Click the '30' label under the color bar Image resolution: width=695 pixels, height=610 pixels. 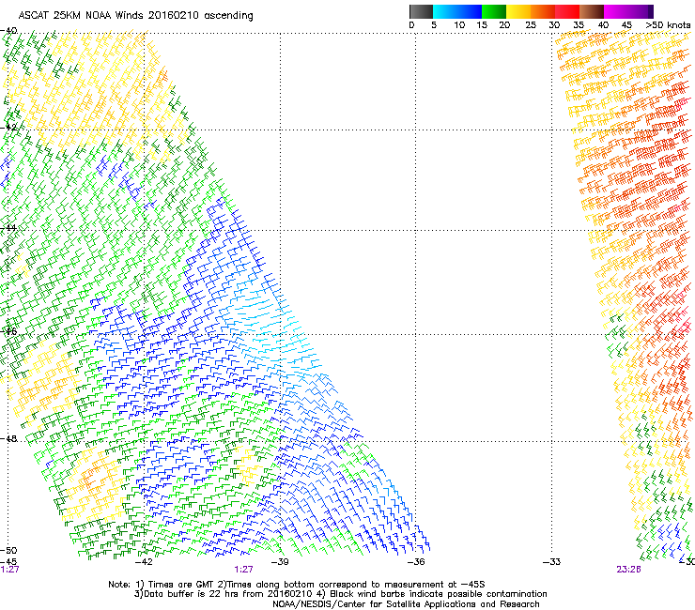point(554,25)
